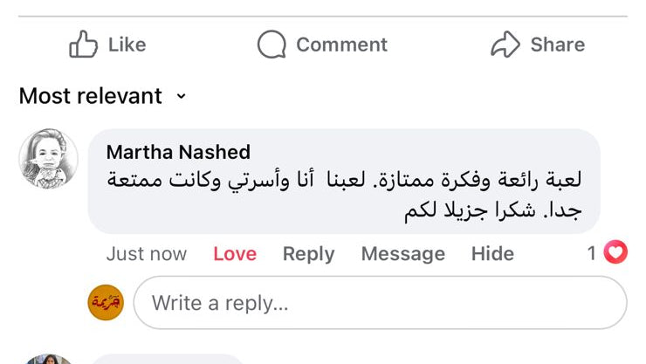The height and width of the screenshot is (364, 646).
Task: Click the orange page avatar beside reply box
Action: point(107,303)
